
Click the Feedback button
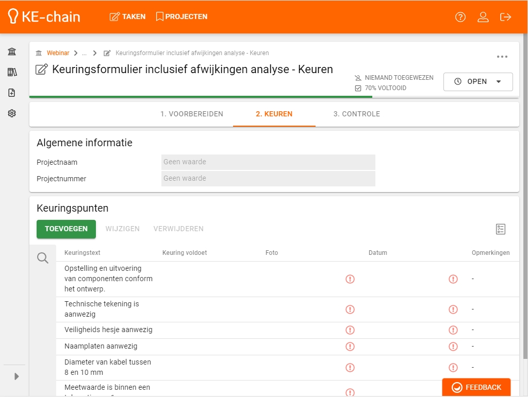coord(476,387)
